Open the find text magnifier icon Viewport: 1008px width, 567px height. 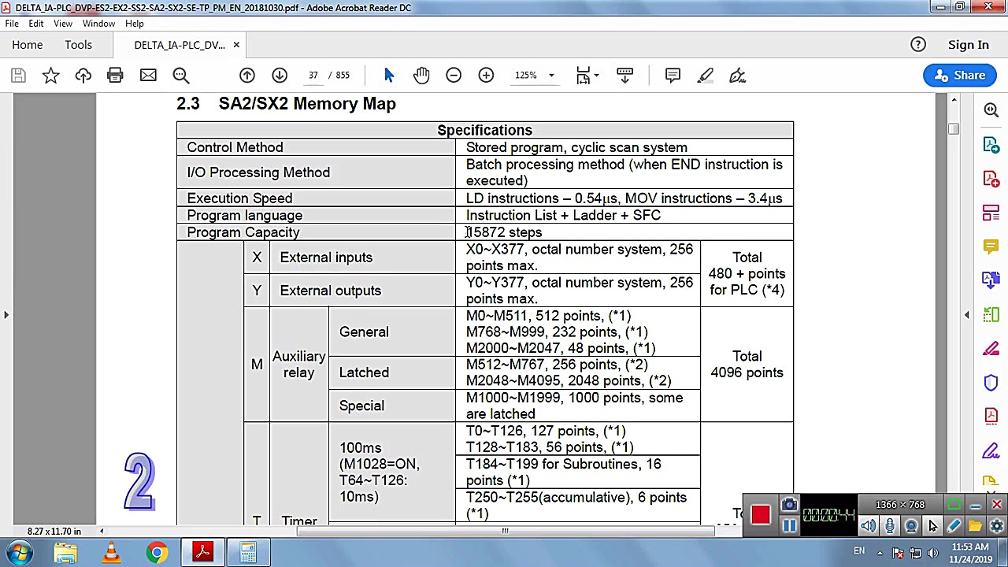pyautogui.click(x=180, y=76)
